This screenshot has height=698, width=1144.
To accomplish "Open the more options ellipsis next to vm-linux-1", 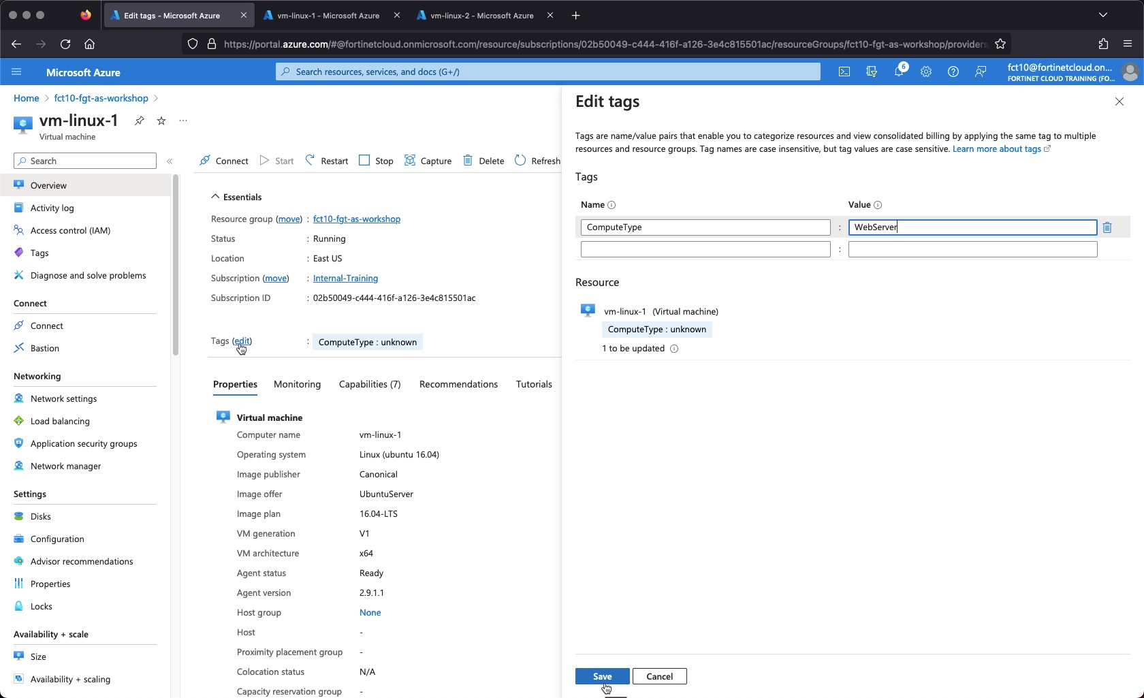I will coord(183,121).
